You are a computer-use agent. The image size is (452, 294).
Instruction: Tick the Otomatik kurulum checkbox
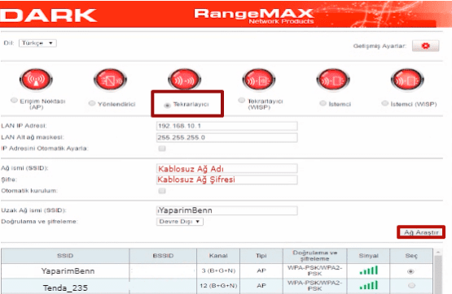162,191
